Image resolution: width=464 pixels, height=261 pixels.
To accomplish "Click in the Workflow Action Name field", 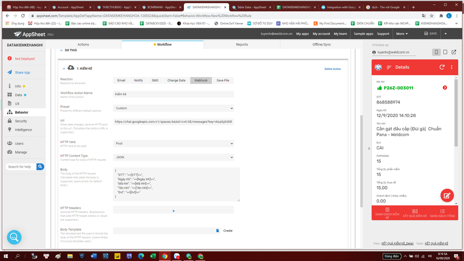I will pos(173,94).
